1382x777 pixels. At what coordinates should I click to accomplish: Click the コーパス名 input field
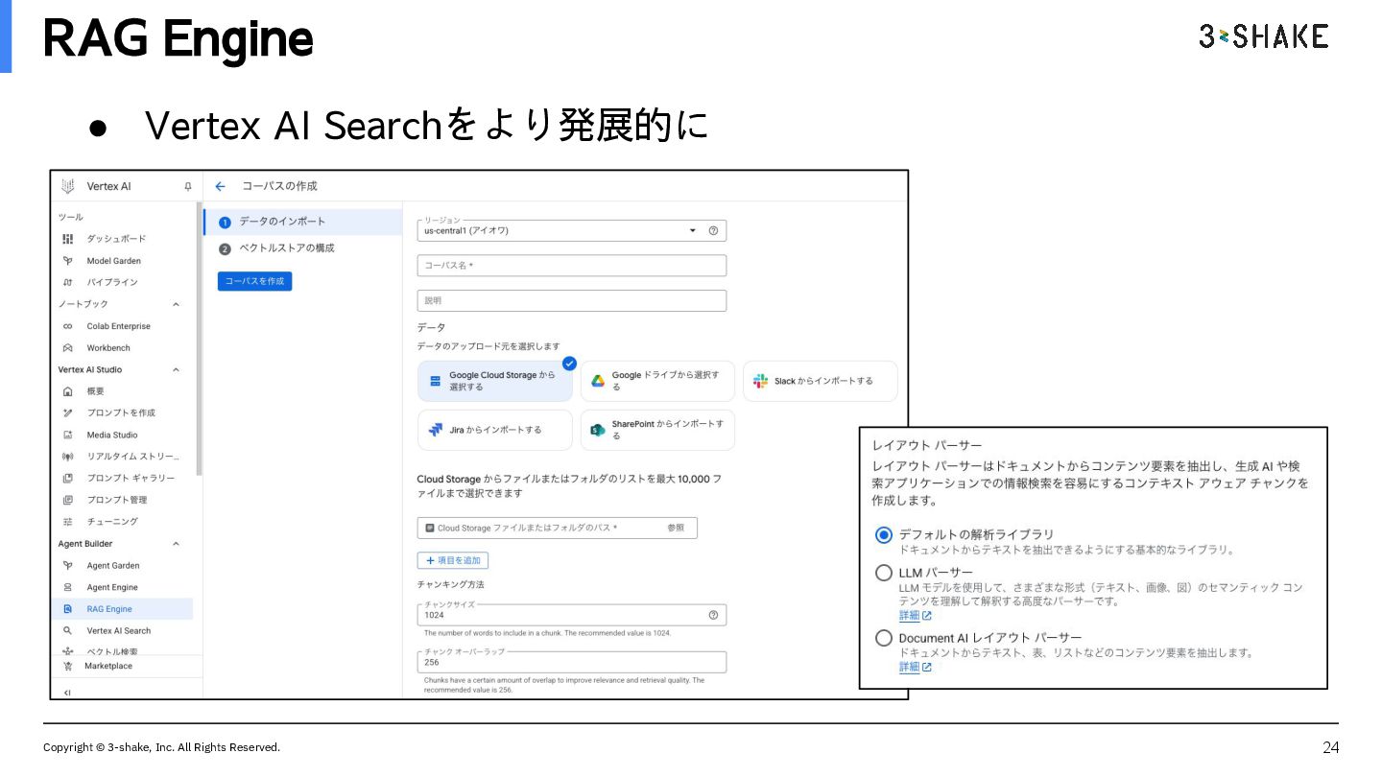(x=572, y=266)
